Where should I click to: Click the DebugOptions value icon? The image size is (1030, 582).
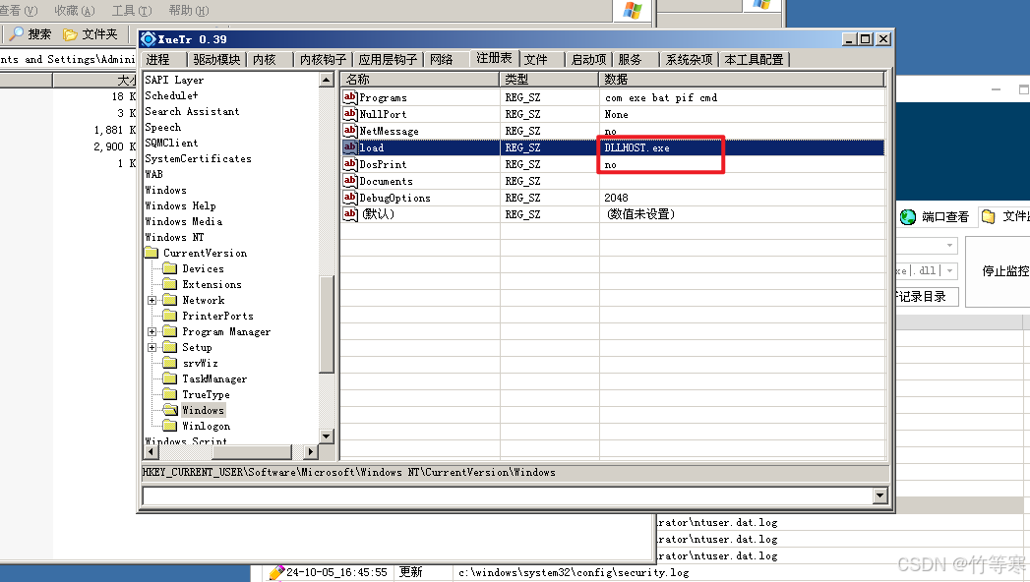click(350, 198)
